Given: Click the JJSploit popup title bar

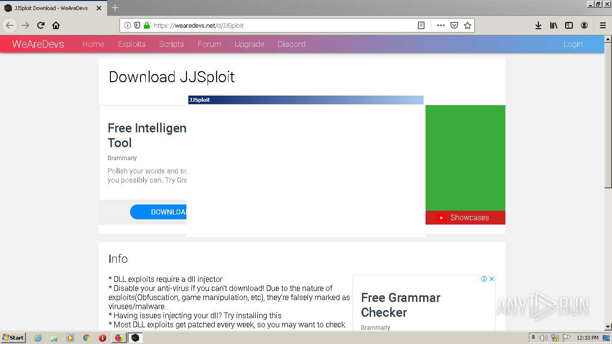Looking at the screenshot, I should coord(306,100).
